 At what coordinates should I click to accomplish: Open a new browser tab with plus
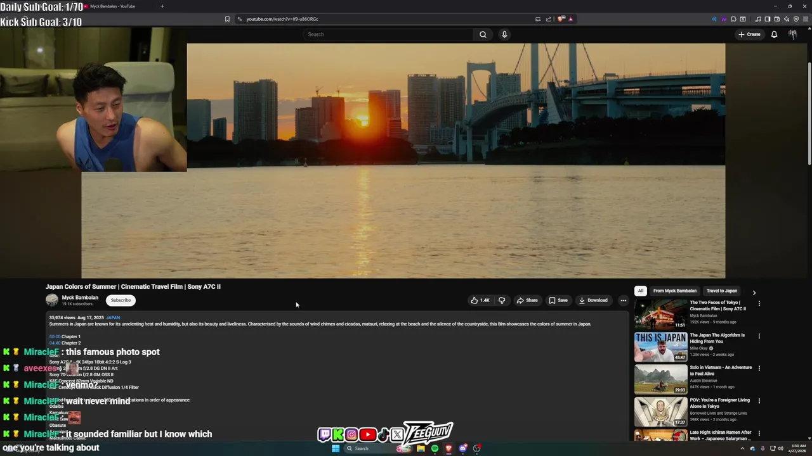coord(162,6)
